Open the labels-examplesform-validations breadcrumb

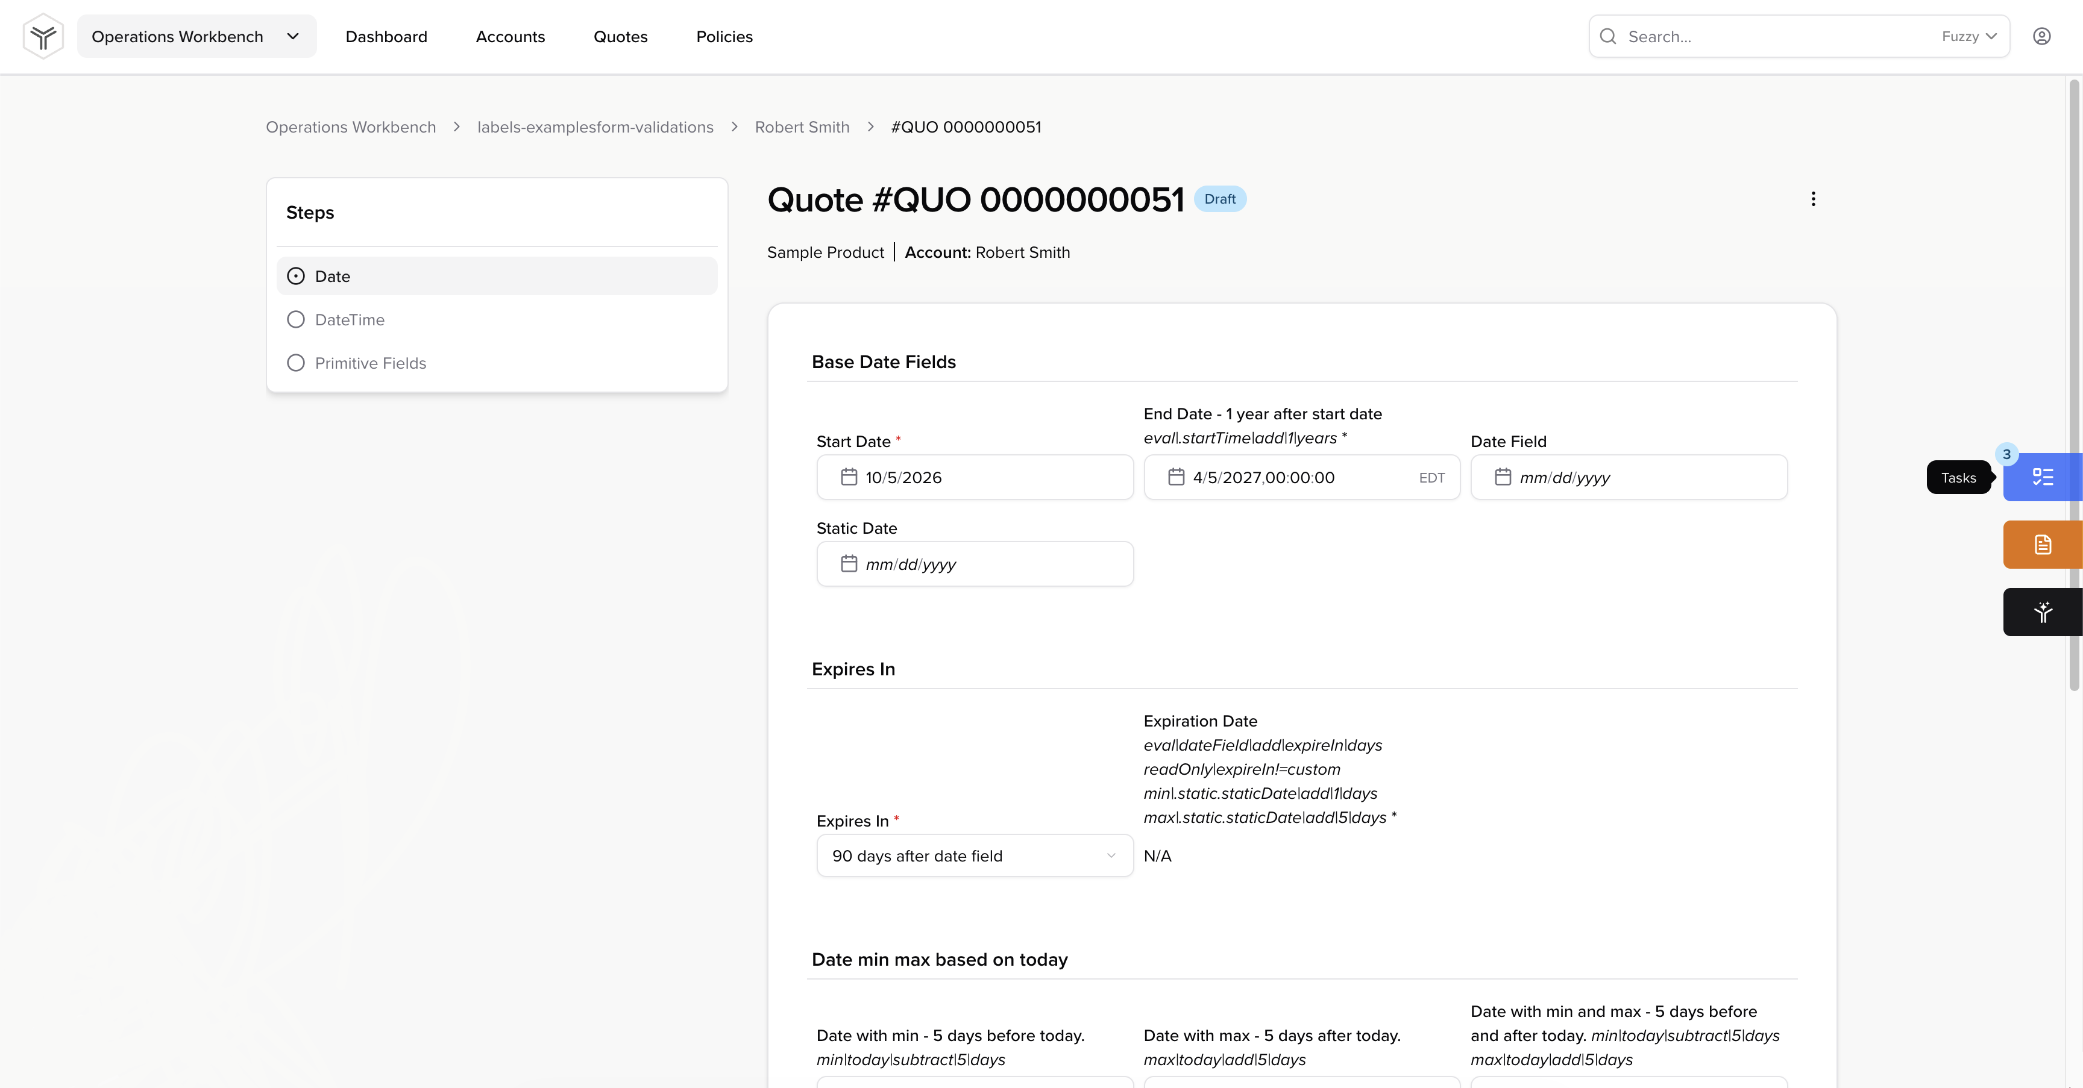coord(595,127)
